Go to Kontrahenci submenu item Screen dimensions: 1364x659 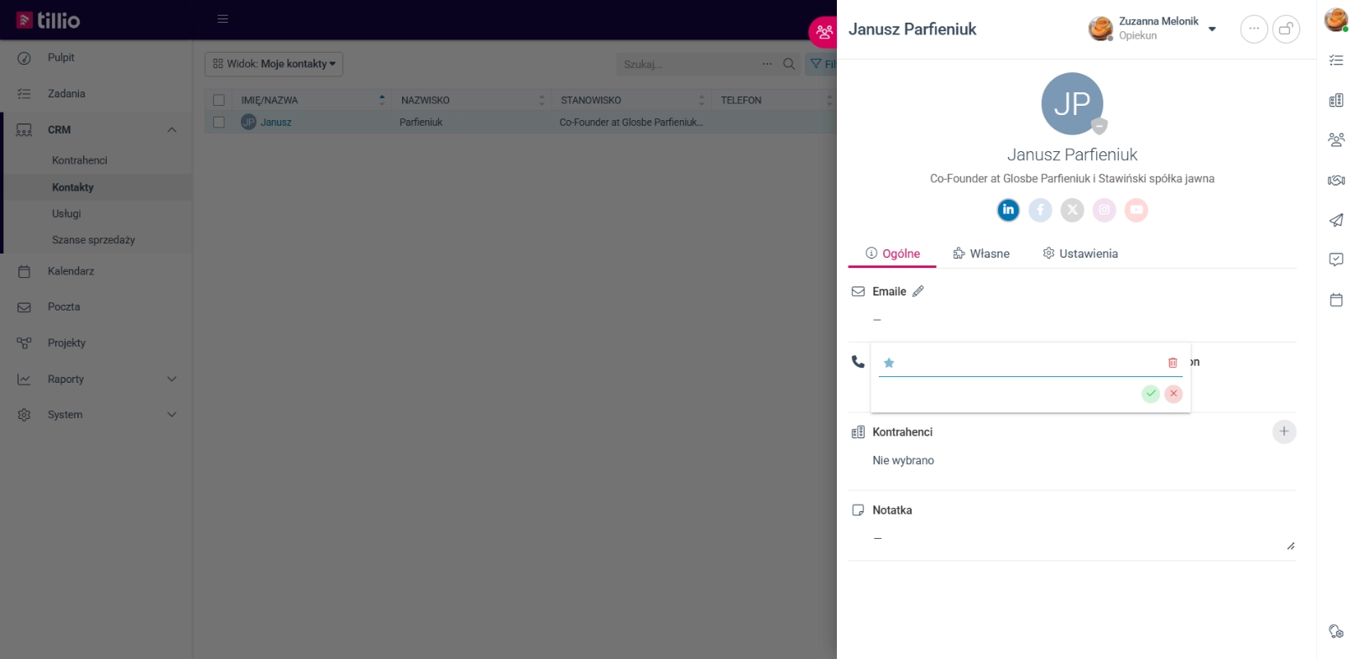click(x=80, y=160)
